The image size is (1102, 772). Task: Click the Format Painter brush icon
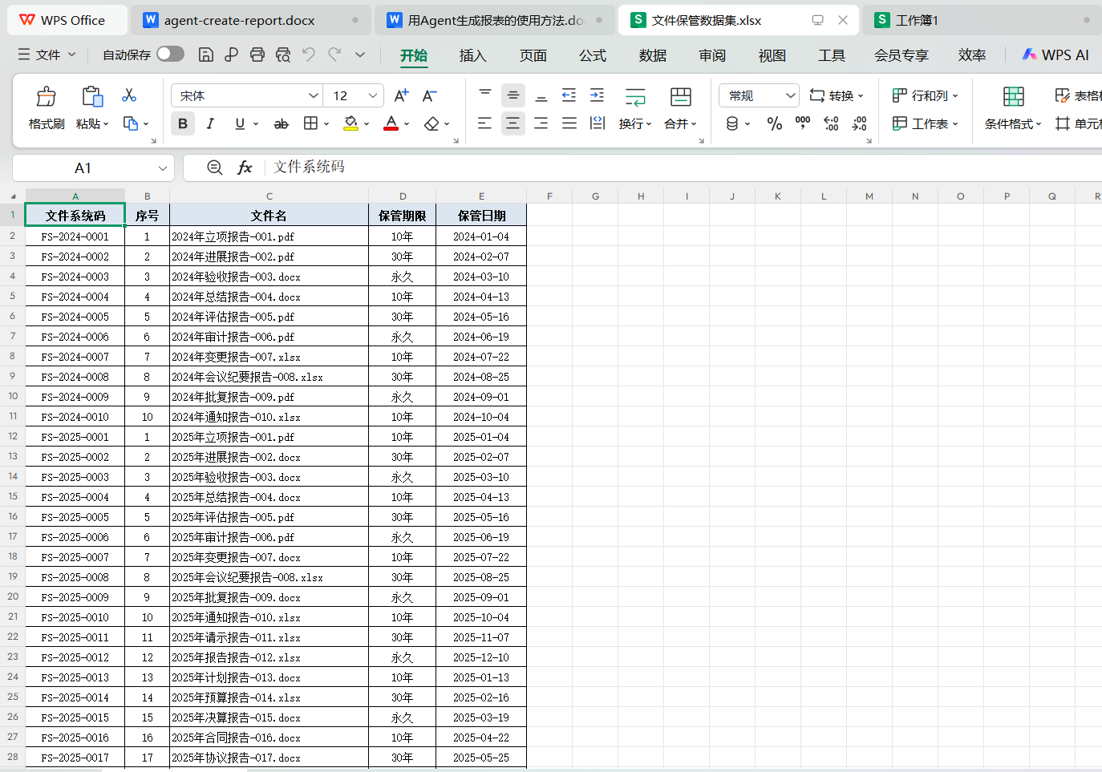(x=46, y=97)
